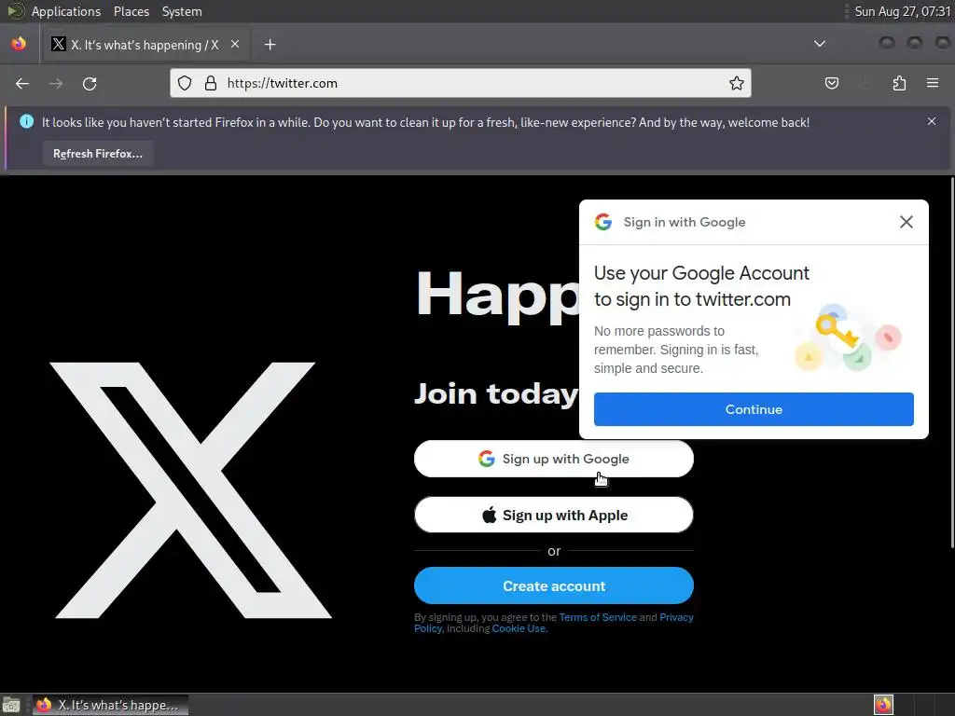Open the Extensions puzzle icon
The width and height of the screenshot is (955, 716).
tap(899, 83)
